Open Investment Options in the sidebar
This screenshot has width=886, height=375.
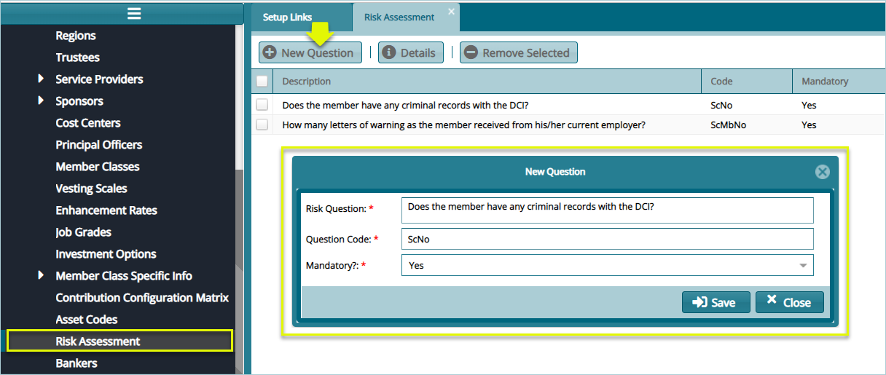(x=106, y=254)
